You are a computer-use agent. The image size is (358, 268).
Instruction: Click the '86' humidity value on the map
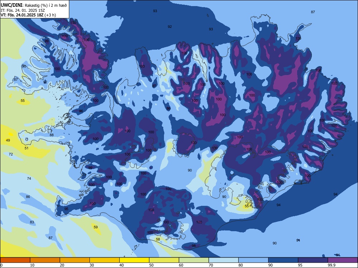tap(28, 197)
